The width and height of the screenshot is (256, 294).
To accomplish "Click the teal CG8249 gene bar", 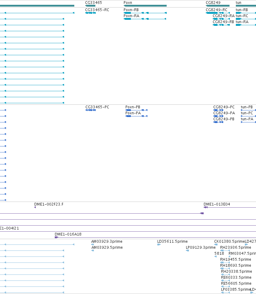I will pyautogui.click(x=218, y=6).
